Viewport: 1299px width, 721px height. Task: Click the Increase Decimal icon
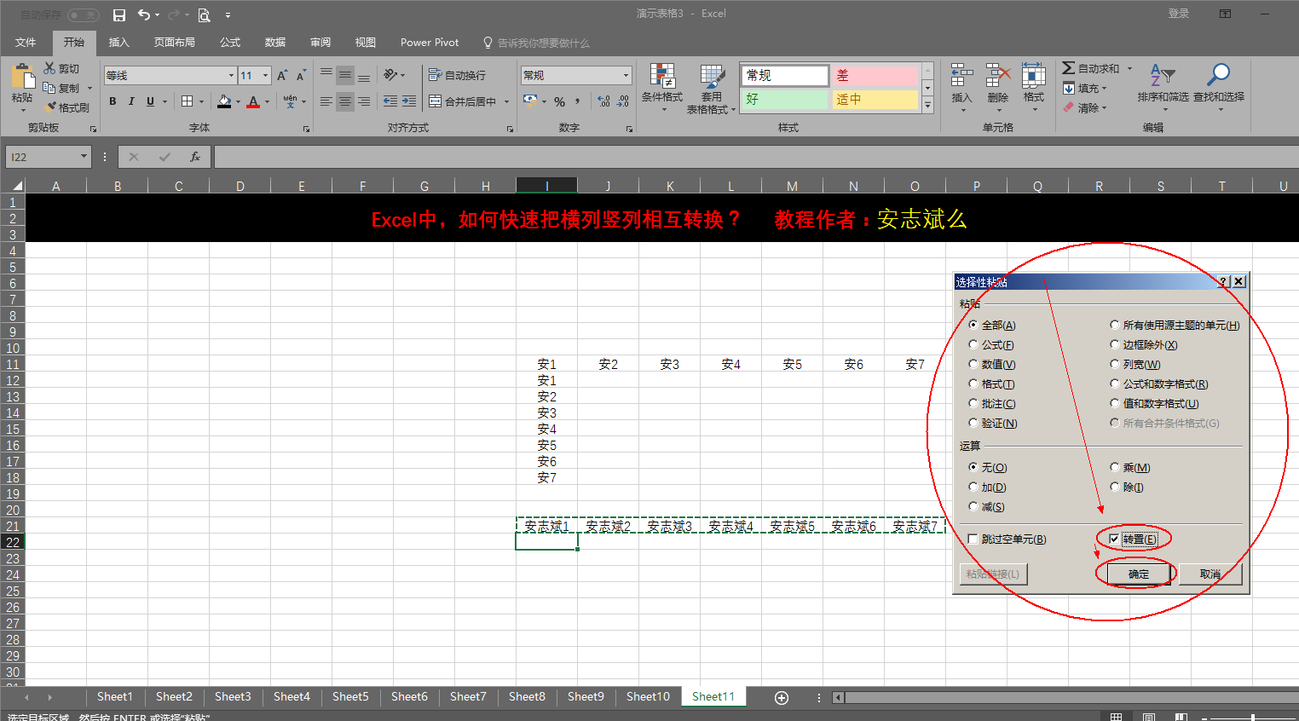tap(604, 101)
